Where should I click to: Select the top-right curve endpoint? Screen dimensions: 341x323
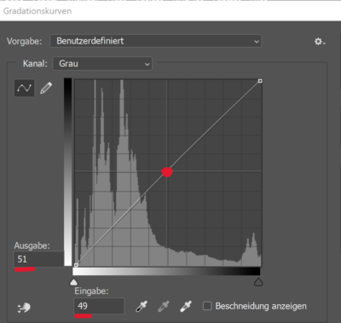click(x=260, y=81)
